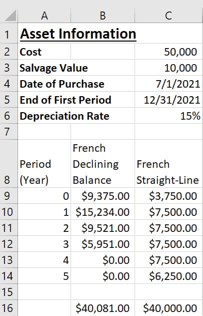Click the End of First Period date cell
This screenshot has width=203, height=316.
[168, 100]
